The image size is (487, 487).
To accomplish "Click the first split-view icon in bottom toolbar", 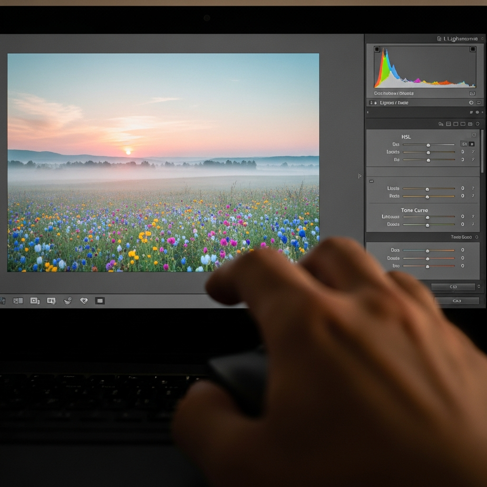I will coord(18,301).
